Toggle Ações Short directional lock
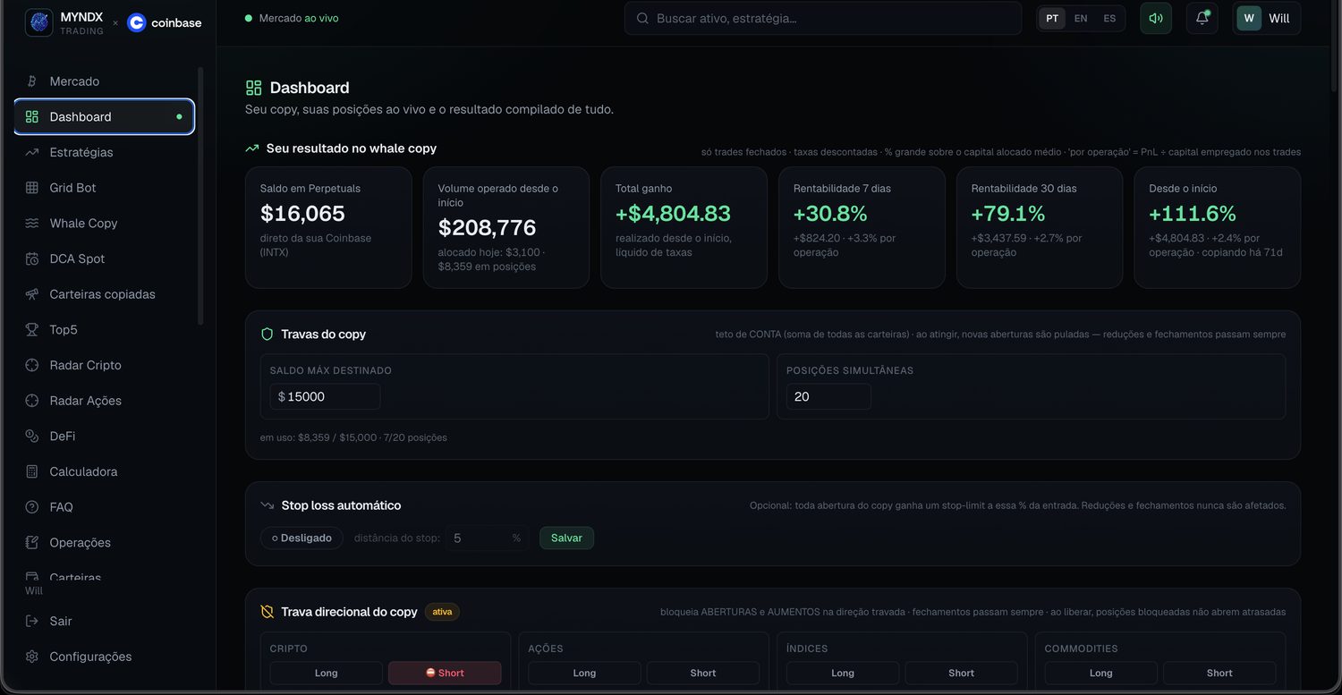The height and width of the screenshot is (695, 1342). point(703,673)
